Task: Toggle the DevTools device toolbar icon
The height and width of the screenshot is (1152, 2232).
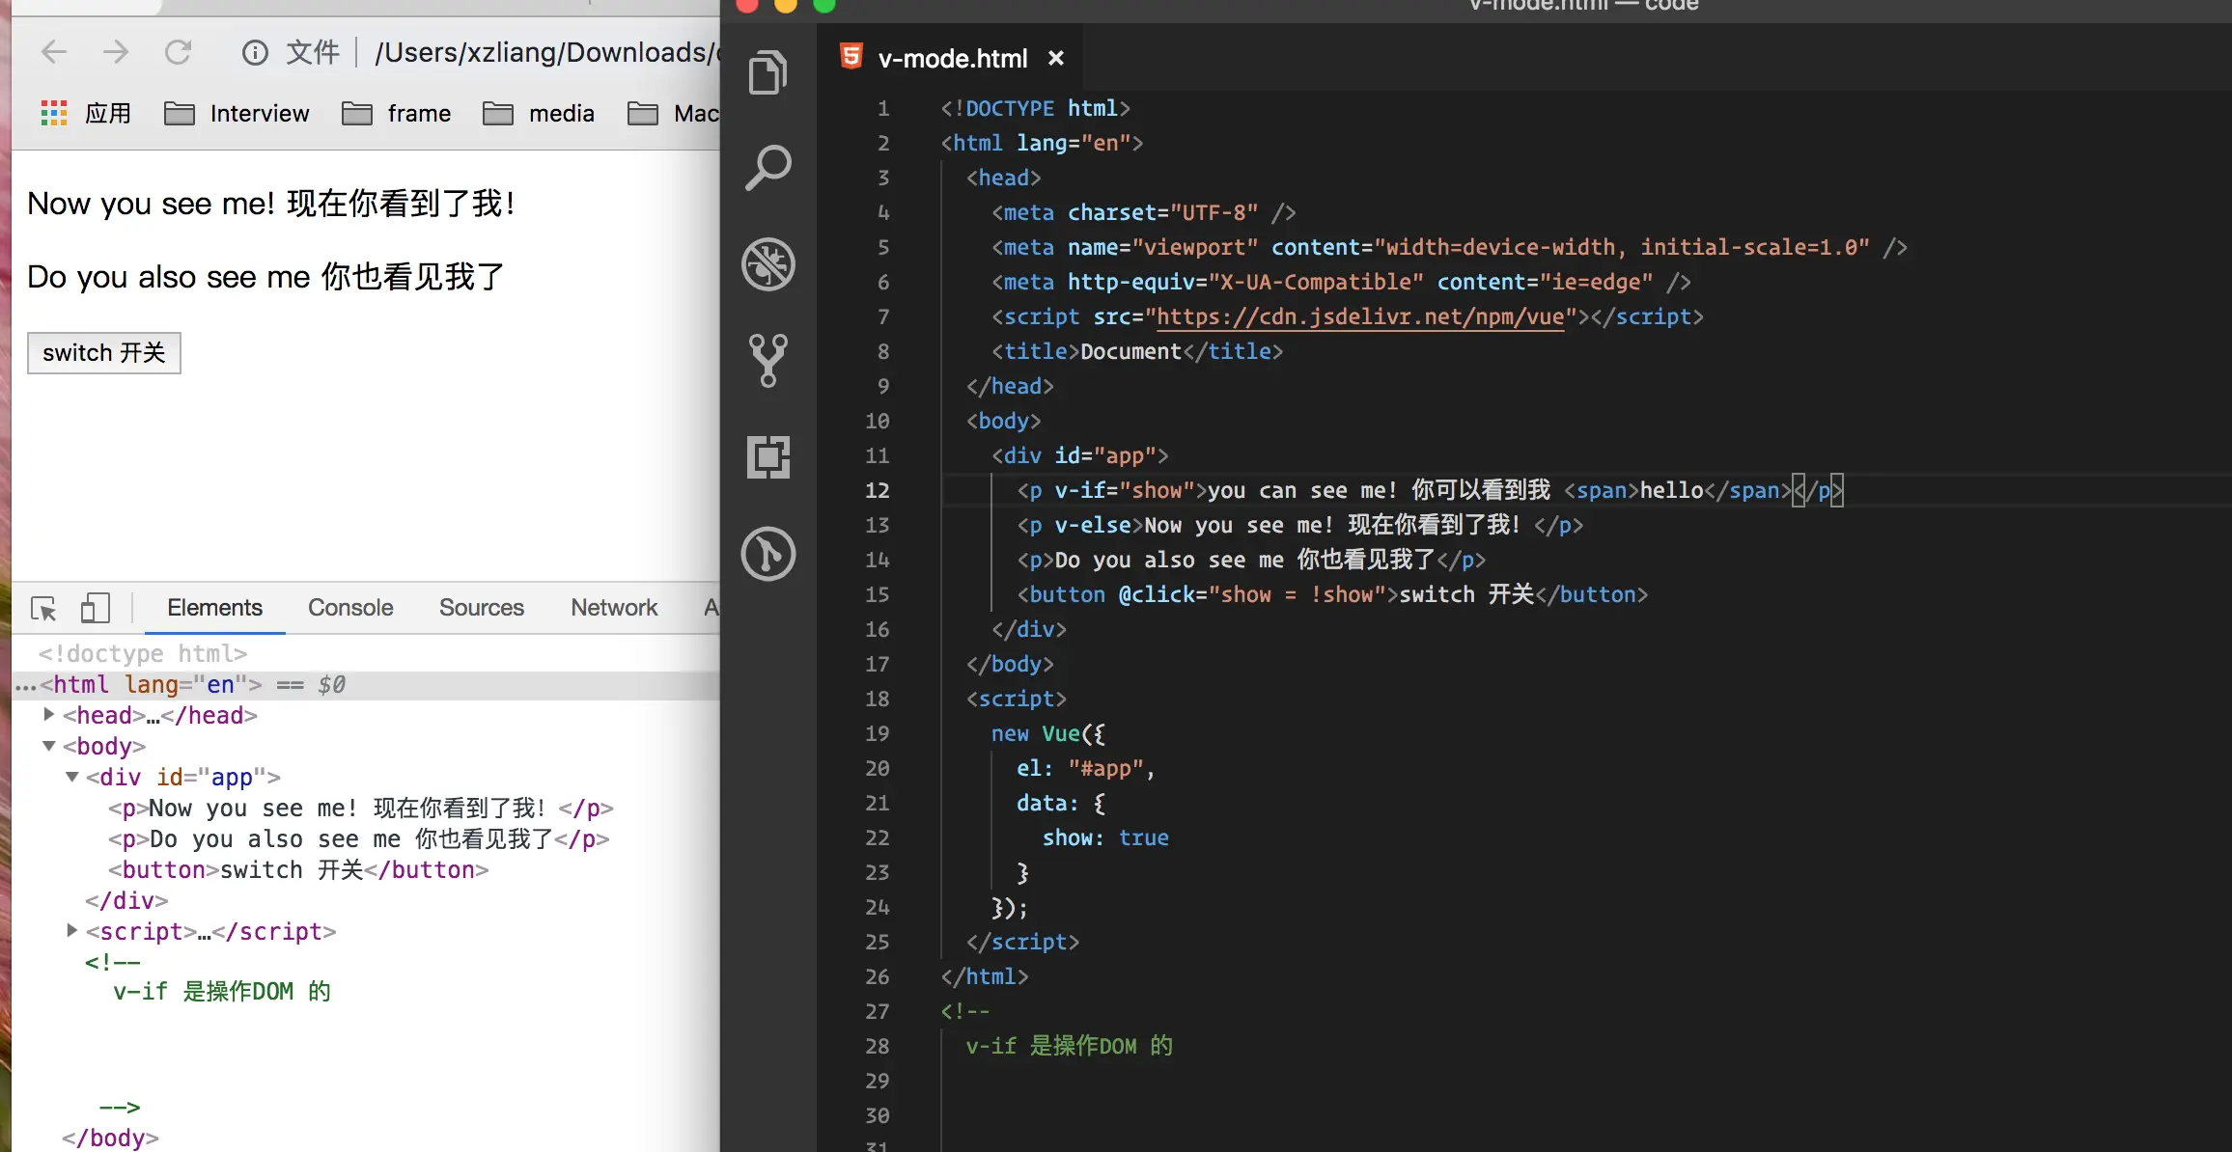Action: coord(95,608)
